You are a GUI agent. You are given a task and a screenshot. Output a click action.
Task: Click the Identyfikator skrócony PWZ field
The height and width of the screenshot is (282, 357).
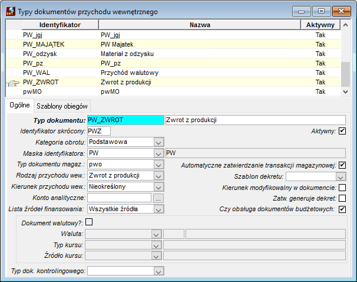(x=99, y=132)
